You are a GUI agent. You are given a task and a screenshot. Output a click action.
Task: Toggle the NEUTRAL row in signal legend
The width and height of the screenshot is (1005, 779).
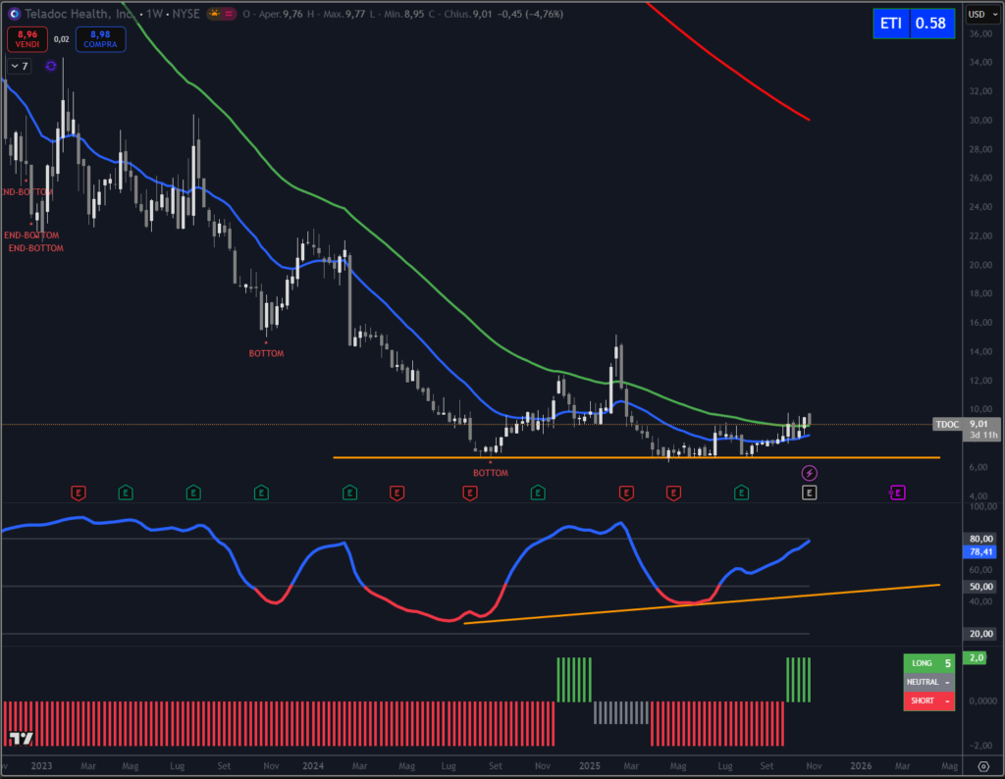coord(928,681)
